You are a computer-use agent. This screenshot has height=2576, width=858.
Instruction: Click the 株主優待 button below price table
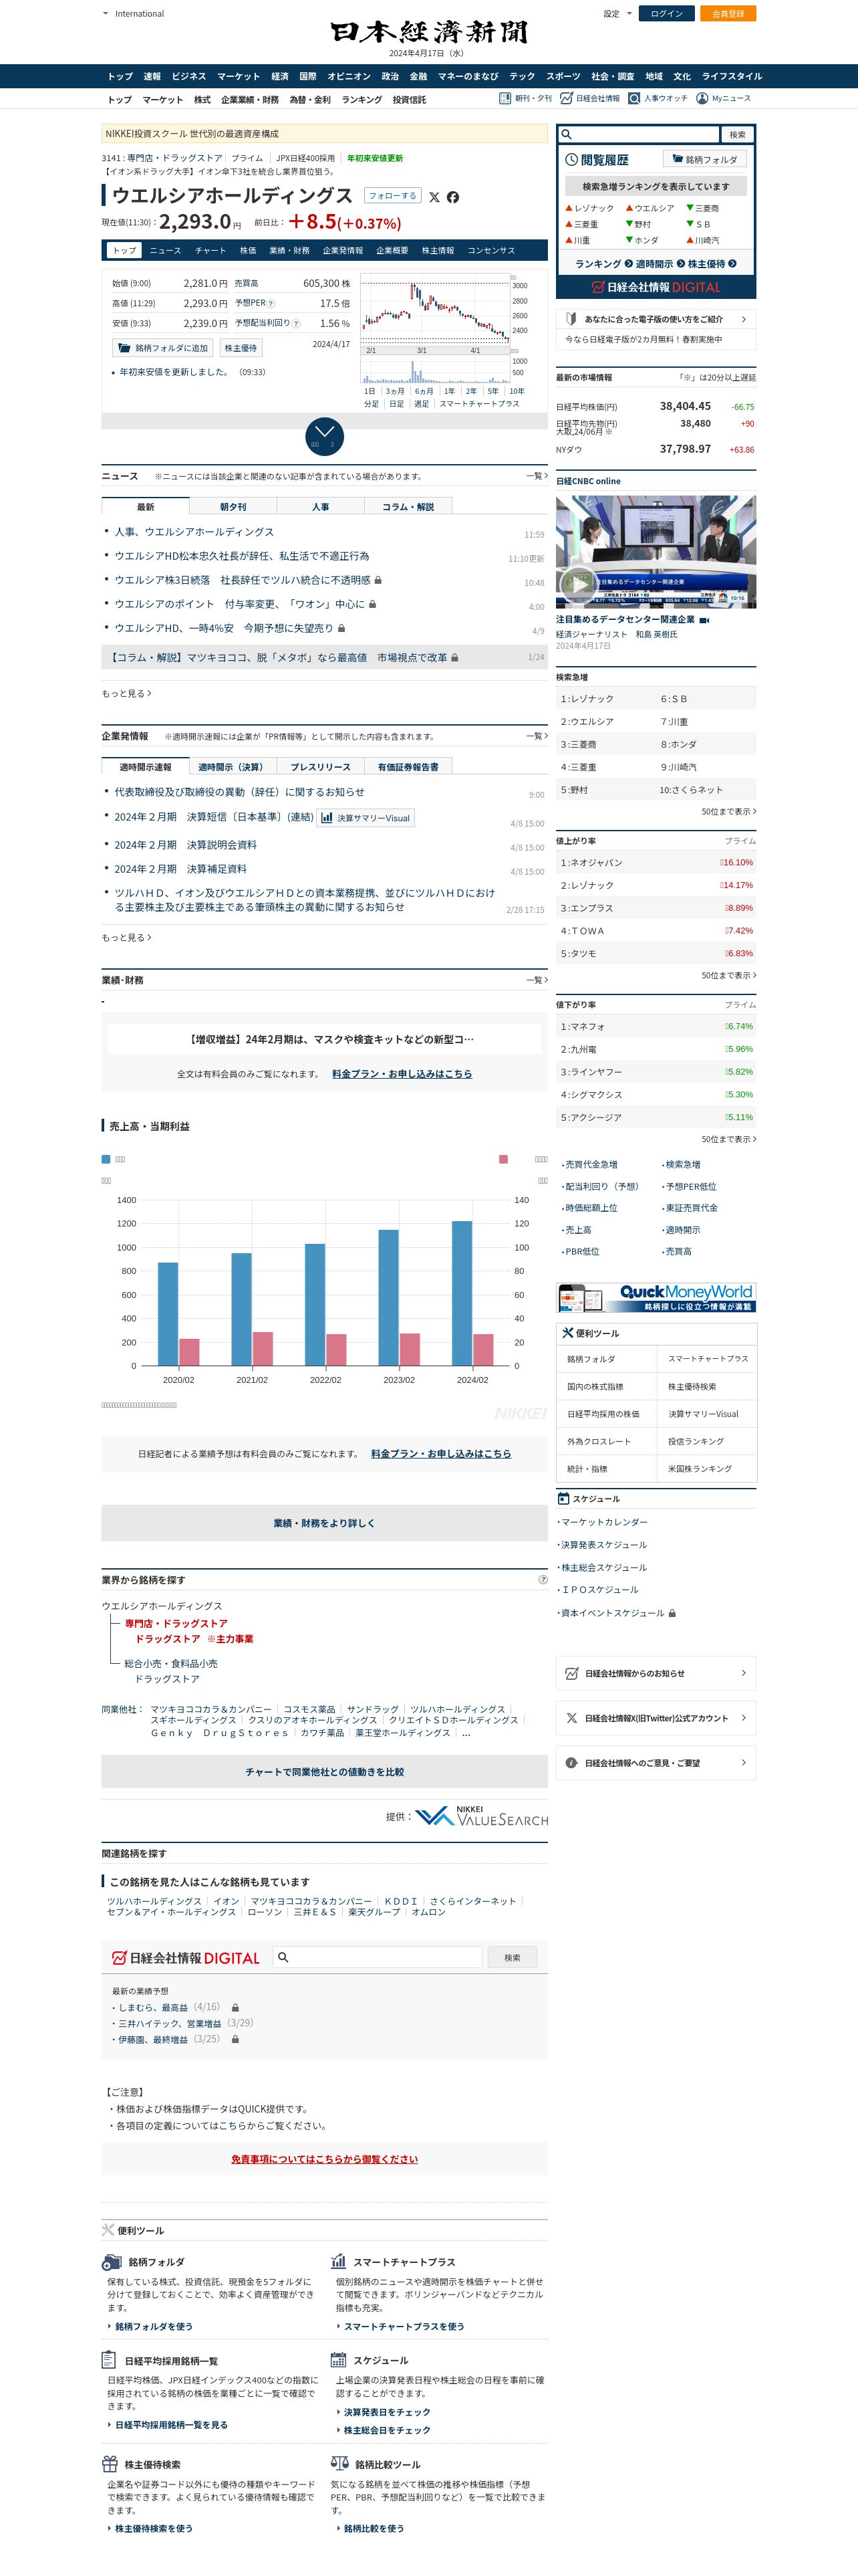(x=241, y=348)
